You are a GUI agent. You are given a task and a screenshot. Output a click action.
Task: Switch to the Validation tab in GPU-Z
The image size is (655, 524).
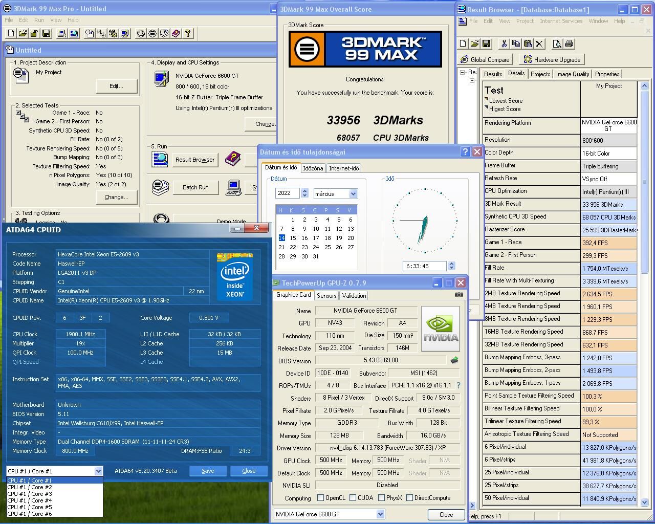tap(354, 296)
